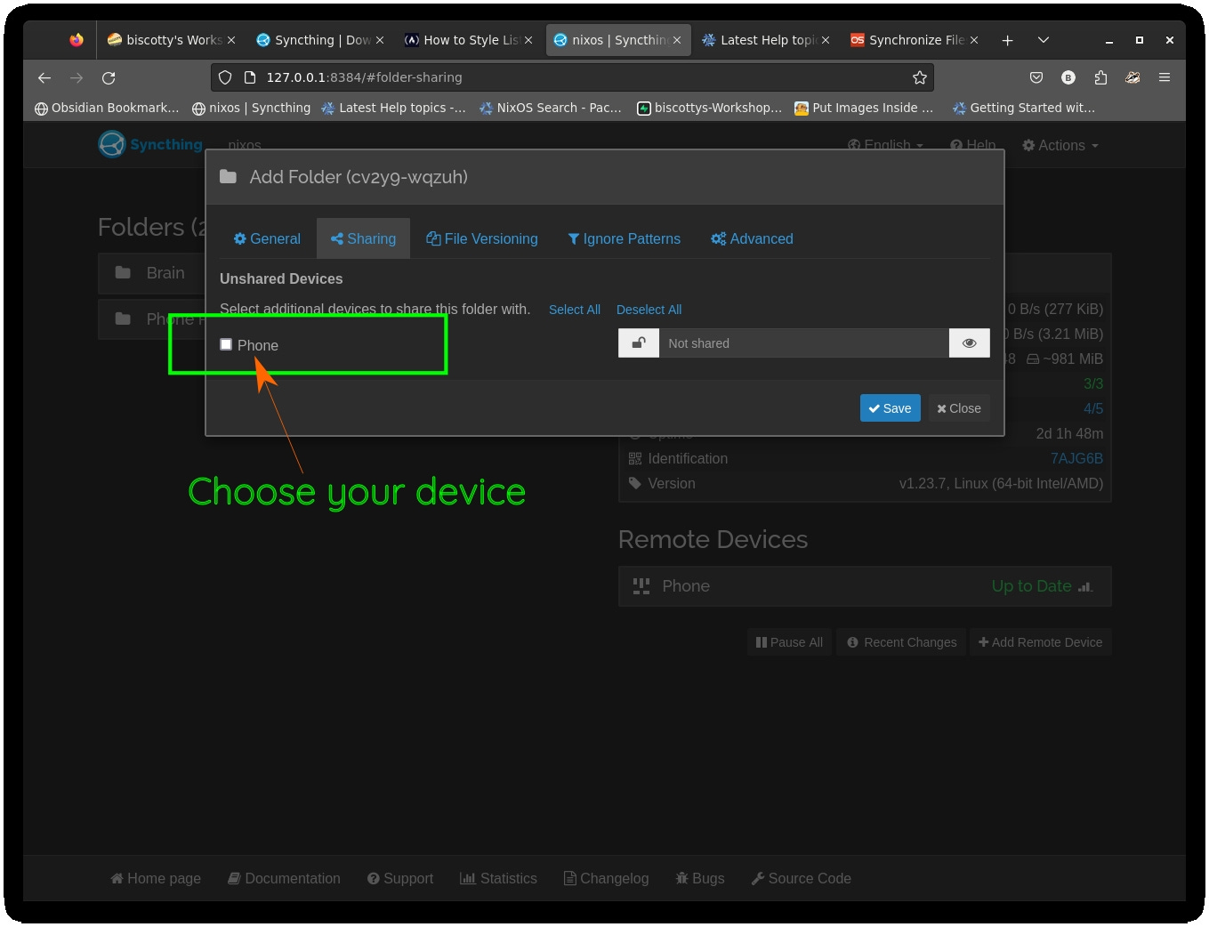The image size is (1209, 927).
Task: Open biscottys-Workshop bookmark
Action: [x=709, y=108]
